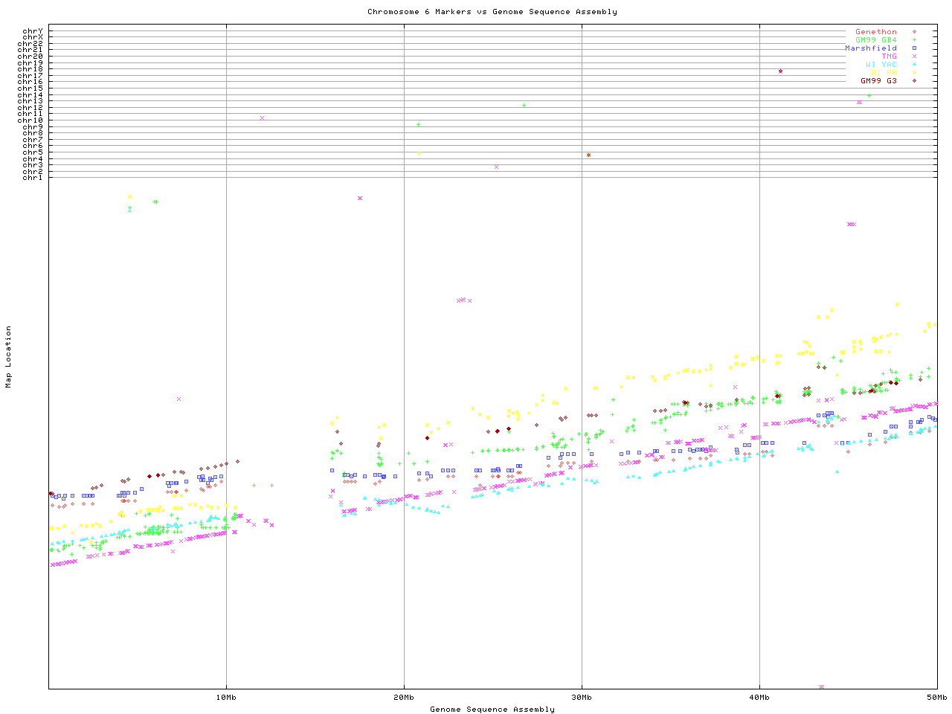952x714 pixels.
Task: Click the chart title Chromosome 6 Markers
Action: point(492,11)
